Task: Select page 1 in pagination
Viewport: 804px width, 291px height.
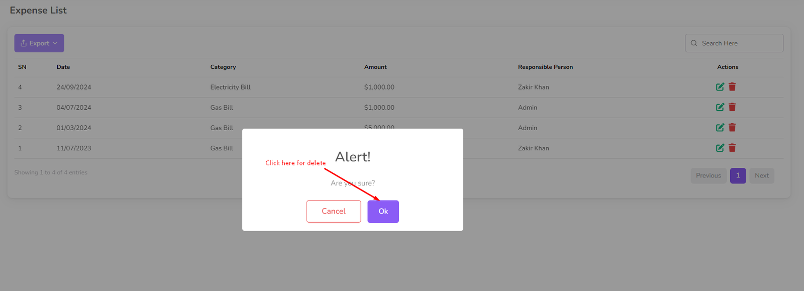Action: point(738,175)
